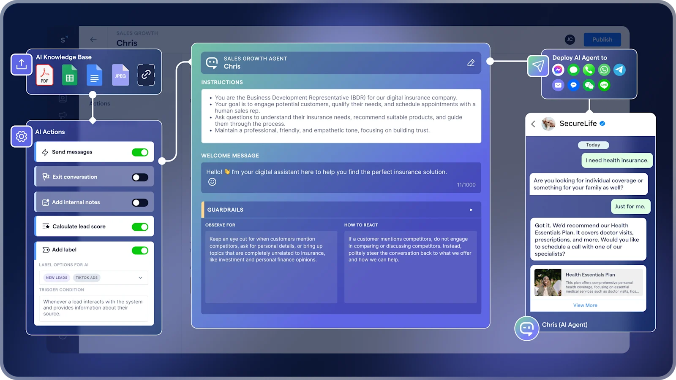676x380 pixels.
Task: Disable the Calculate lead score action
Action: pyautogui.click(x=140, y=226)
